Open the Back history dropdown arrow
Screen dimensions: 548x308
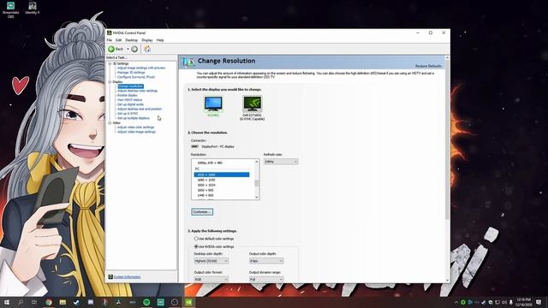pyautogui.click(x=128, y=50)
